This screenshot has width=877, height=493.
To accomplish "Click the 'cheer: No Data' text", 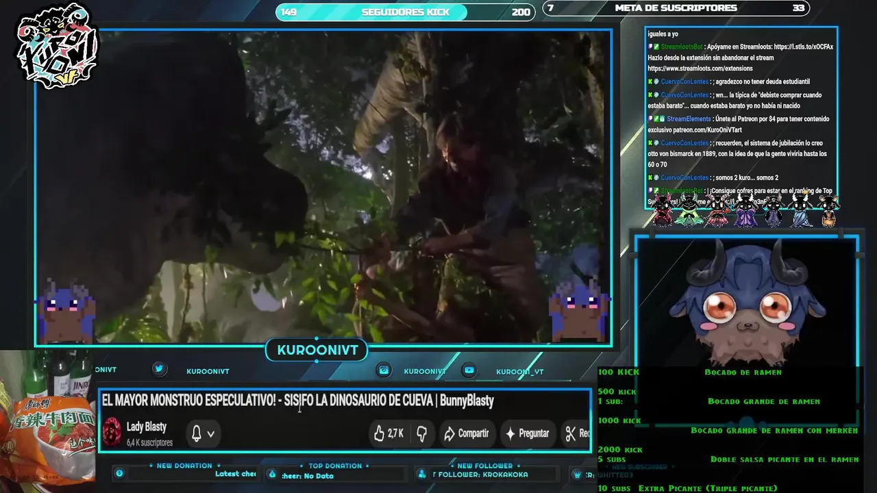I will 308,476.
